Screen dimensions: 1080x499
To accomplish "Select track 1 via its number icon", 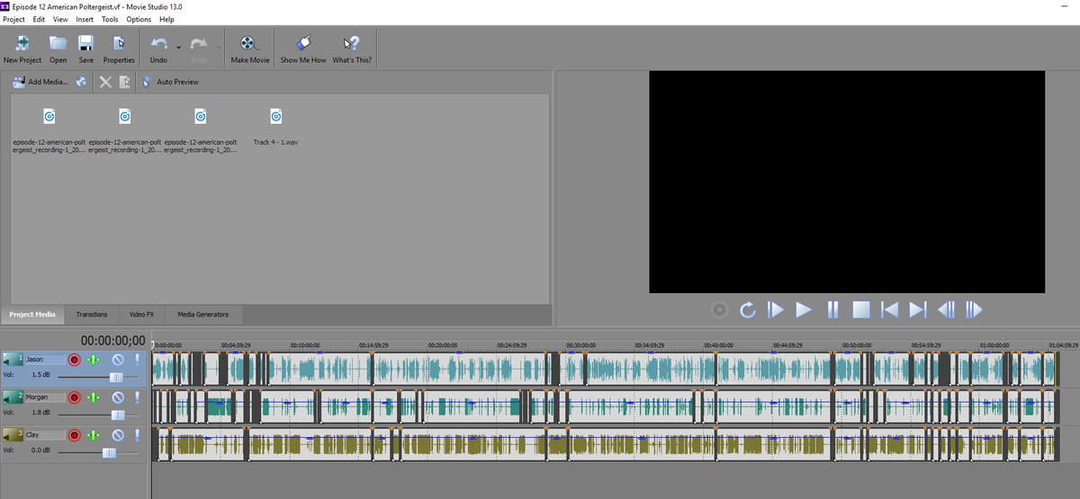I will [14, 360].
